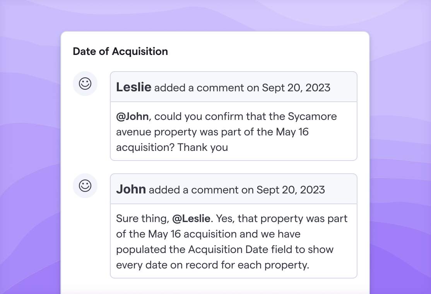Click the 'Thank you' text in Leslie's comment
The width and height of the screenshot is (431, 294).
[x=203, y=147]
